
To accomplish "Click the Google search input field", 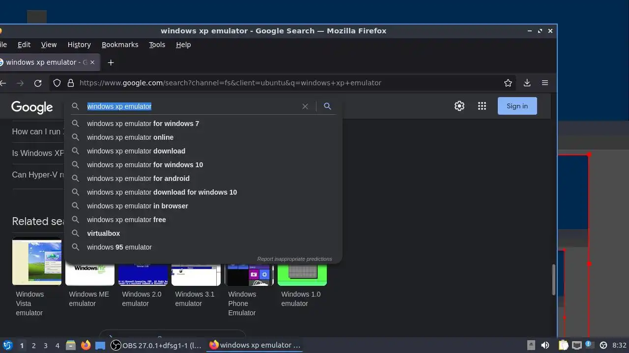I will [192, 106].
